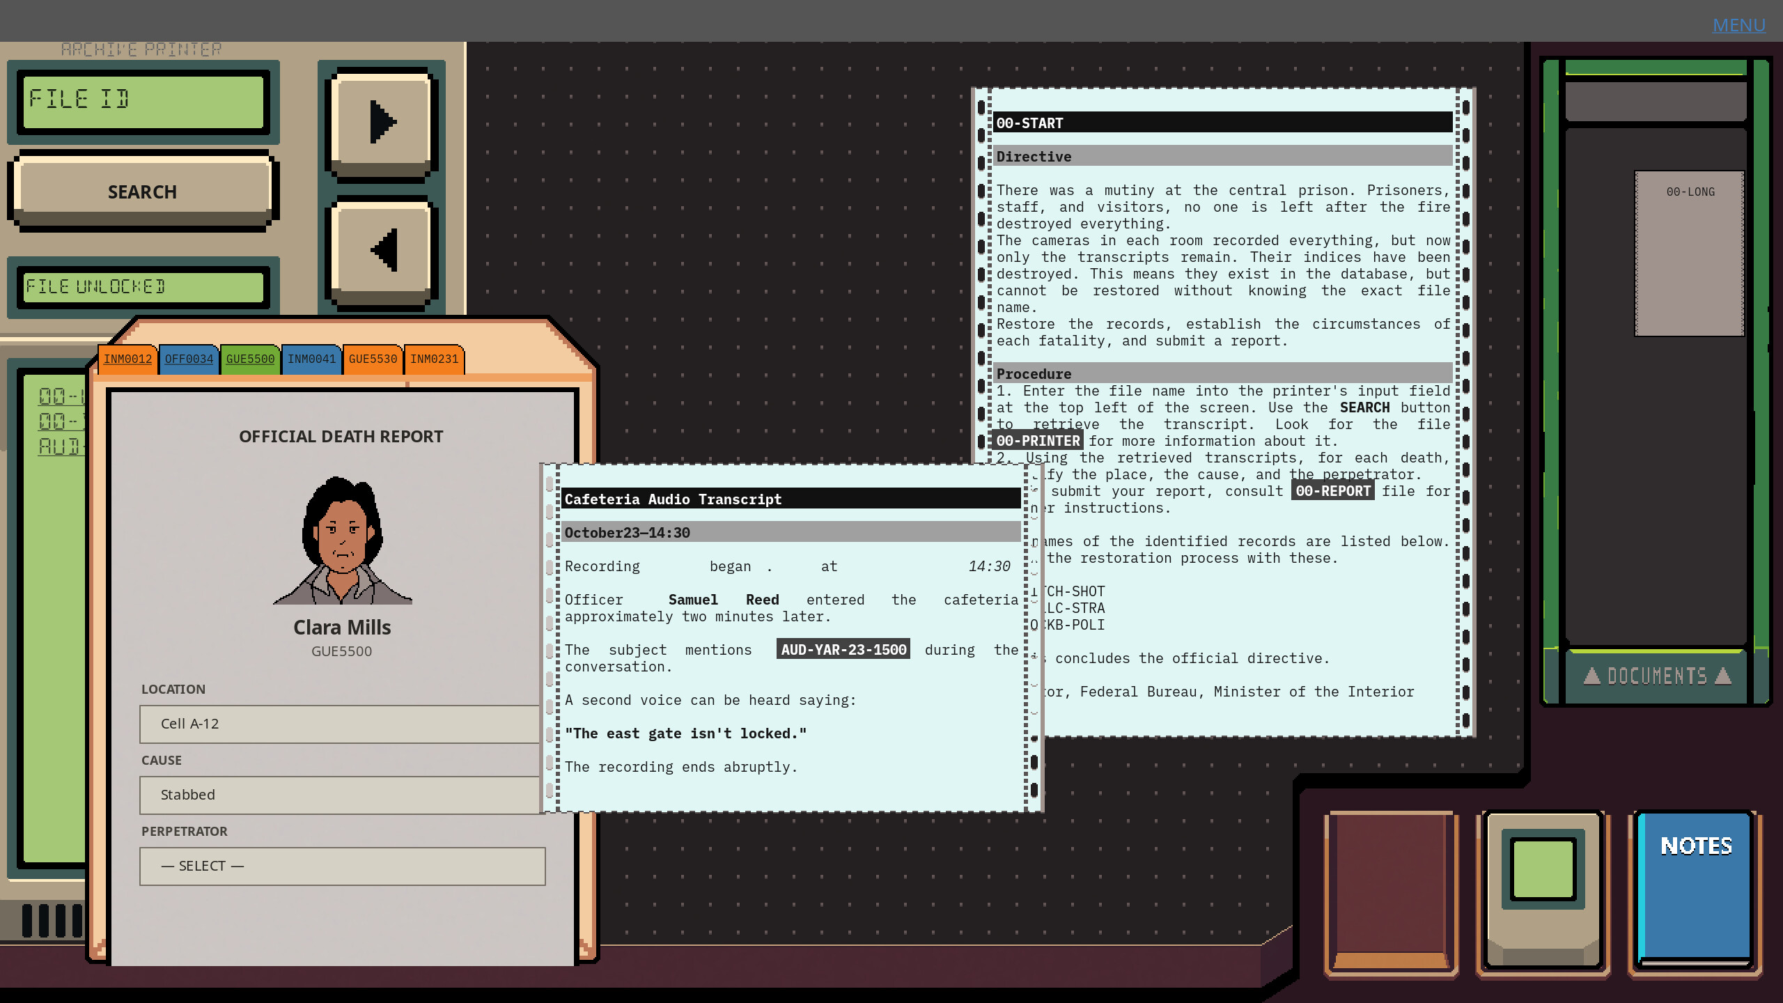Switch to the GUE5500 folder tab
This screenshot has width=1783, height=1003.
pyautogui.click(x=250, y=359)
